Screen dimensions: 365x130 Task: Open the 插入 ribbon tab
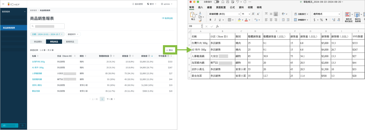coord(200,8)
